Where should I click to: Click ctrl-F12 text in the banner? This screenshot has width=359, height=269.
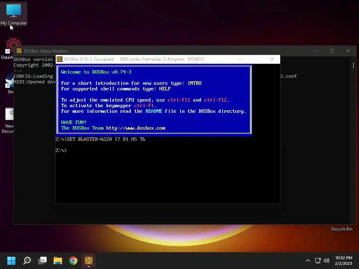pyautogui.click(x=215, y=100)
